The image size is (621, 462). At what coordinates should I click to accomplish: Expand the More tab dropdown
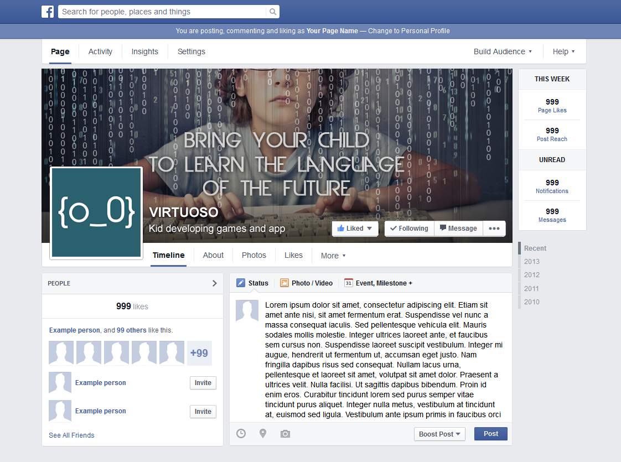(333, 256)
